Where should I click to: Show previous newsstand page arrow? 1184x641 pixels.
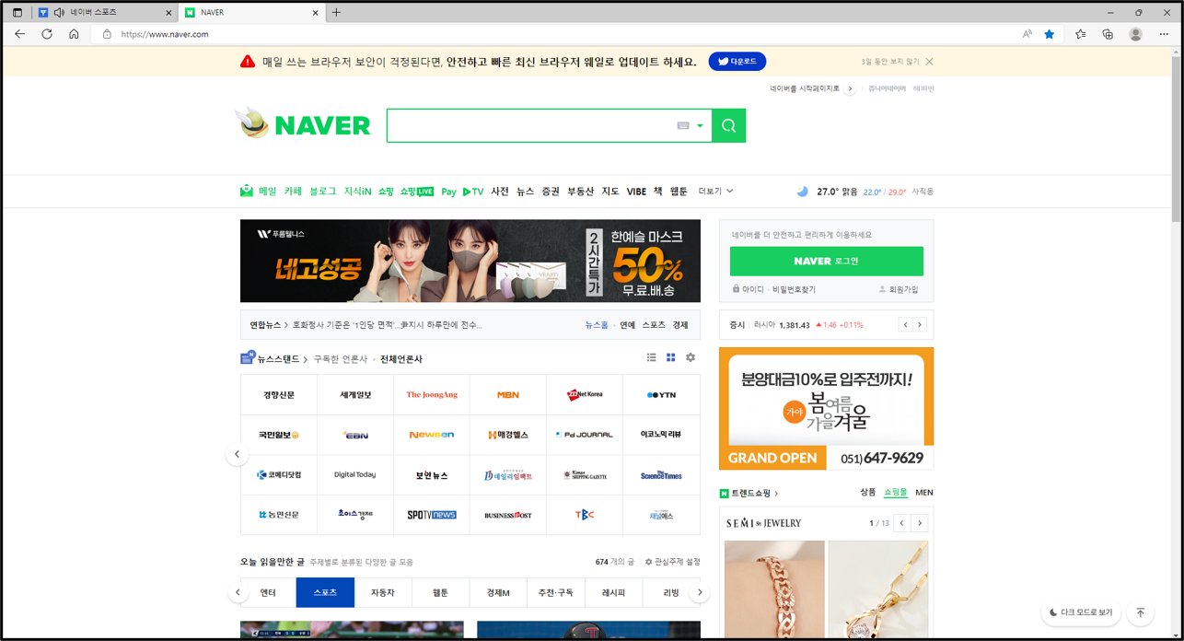237,454
